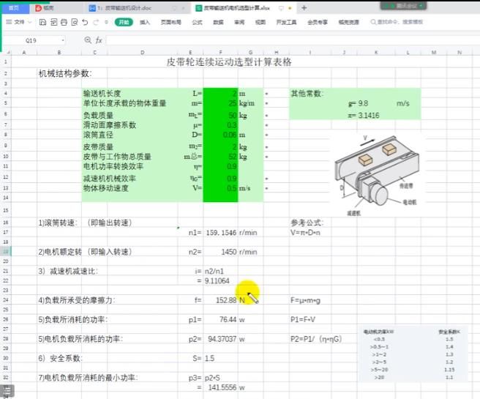Click the zoom magnifier icon near formula bar
The height and width of the screenshot is (399, 480).
pyautogui.click(x=88, y=40)
